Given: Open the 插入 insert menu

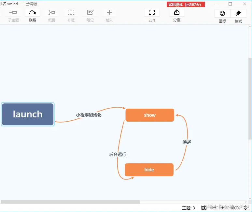Looking at the screenshot, I should 109,16.
